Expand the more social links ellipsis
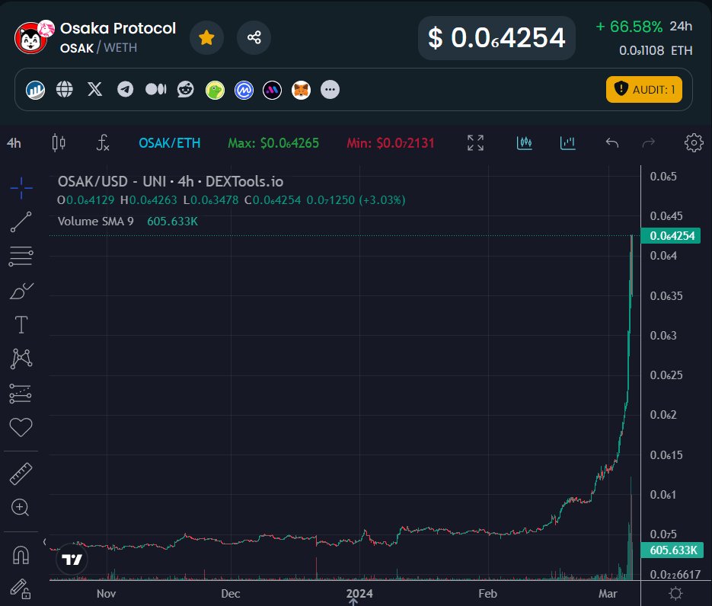Image resolution: width=712 pixels, height=606 pixels. [330, 89]
